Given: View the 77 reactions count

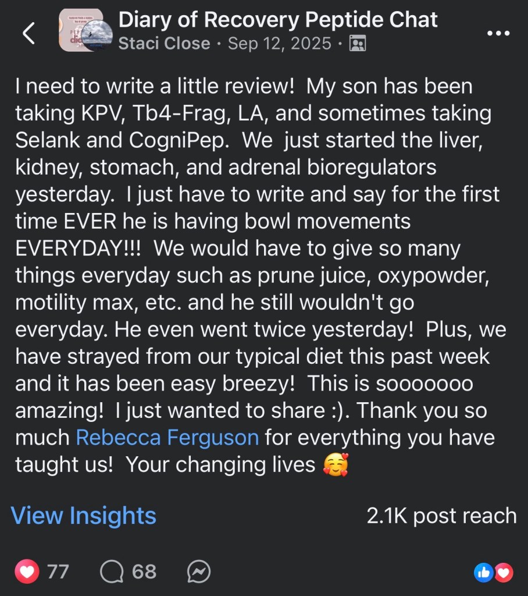Looking at the screenshot, I should click(58, 572).
